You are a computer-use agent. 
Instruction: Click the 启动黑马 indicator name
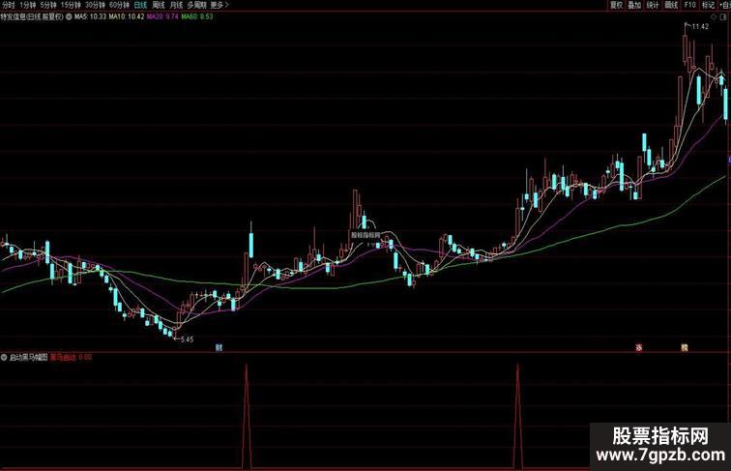click(28, 357)
